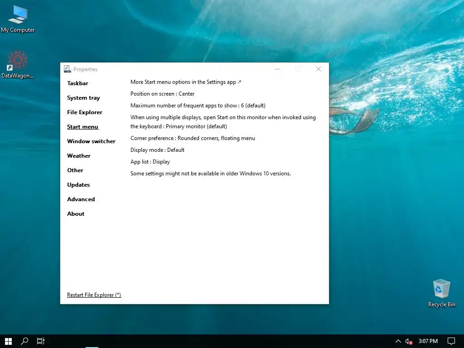464x348 pixels.
Task: Go to the Advanced section
Action: pos(81,199)
